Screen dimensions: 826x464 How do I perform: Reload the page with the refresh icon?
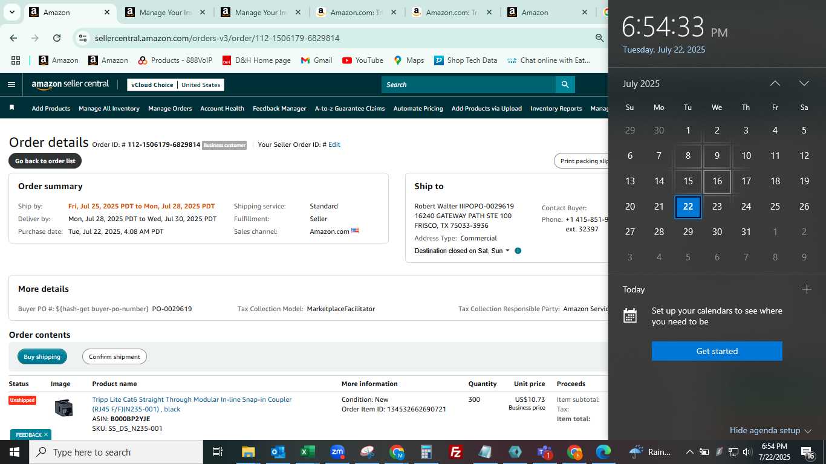click(x=57, y=38)
